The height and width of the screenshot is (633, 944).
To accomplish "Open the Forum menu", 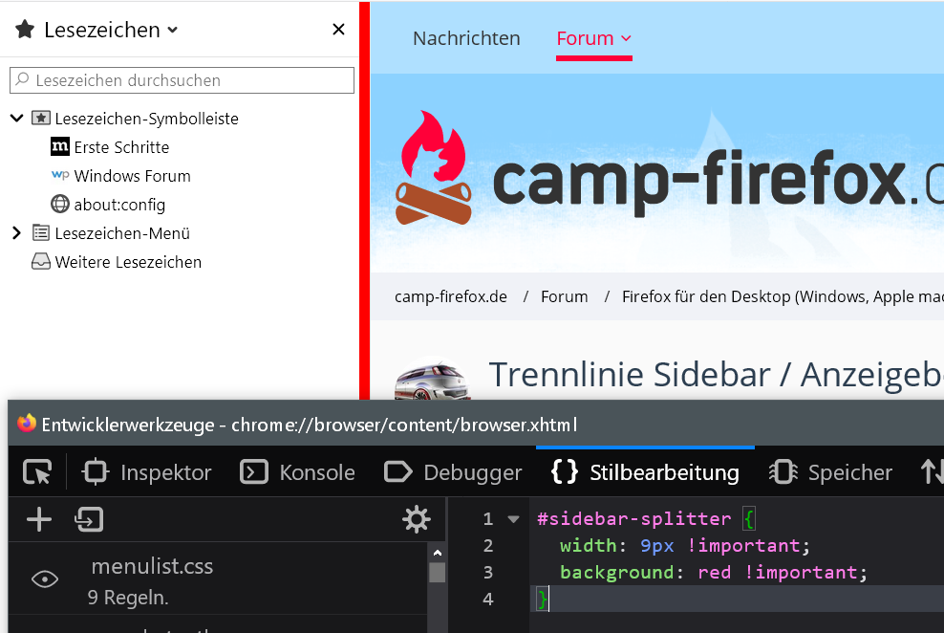I will [x=593, y=39].
